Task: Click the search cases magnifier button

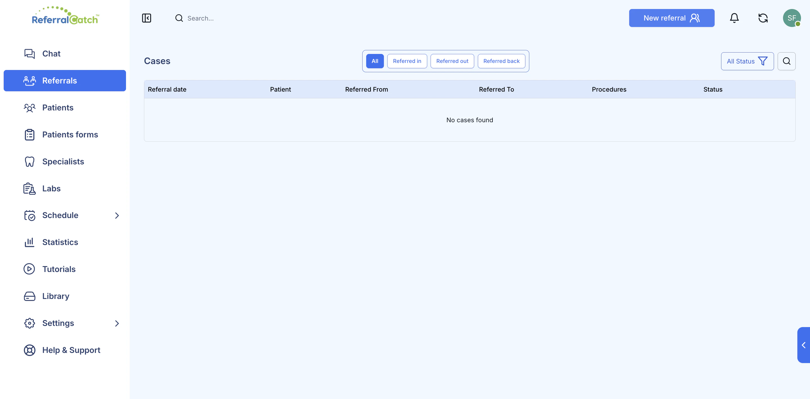Action: 786,61
